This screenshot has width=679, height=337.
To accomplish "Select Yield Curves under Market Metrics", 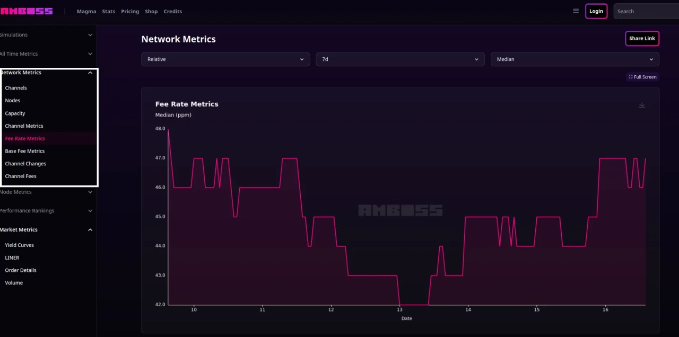I will click(19, 245).
